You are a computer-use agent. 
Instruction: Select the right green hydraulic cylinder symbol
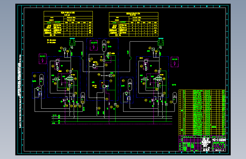161,42
